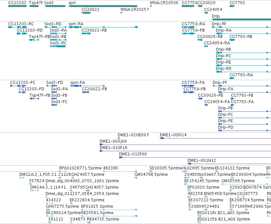Open Dmel_dig_011237_0584_2659.3prime label
This screenshot has height=224, width=271.
pos(82,194)
